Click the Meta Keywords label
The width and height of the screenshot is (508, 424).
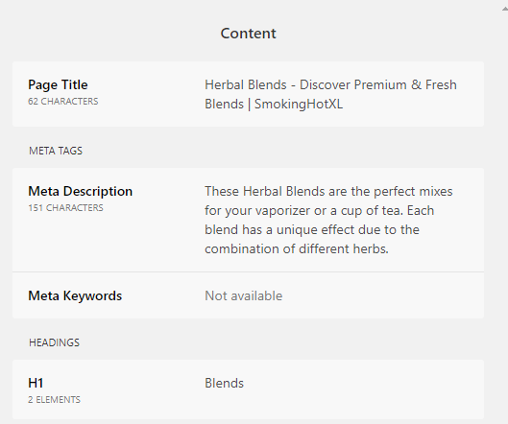pyautogui.click(x=75, y=295)
